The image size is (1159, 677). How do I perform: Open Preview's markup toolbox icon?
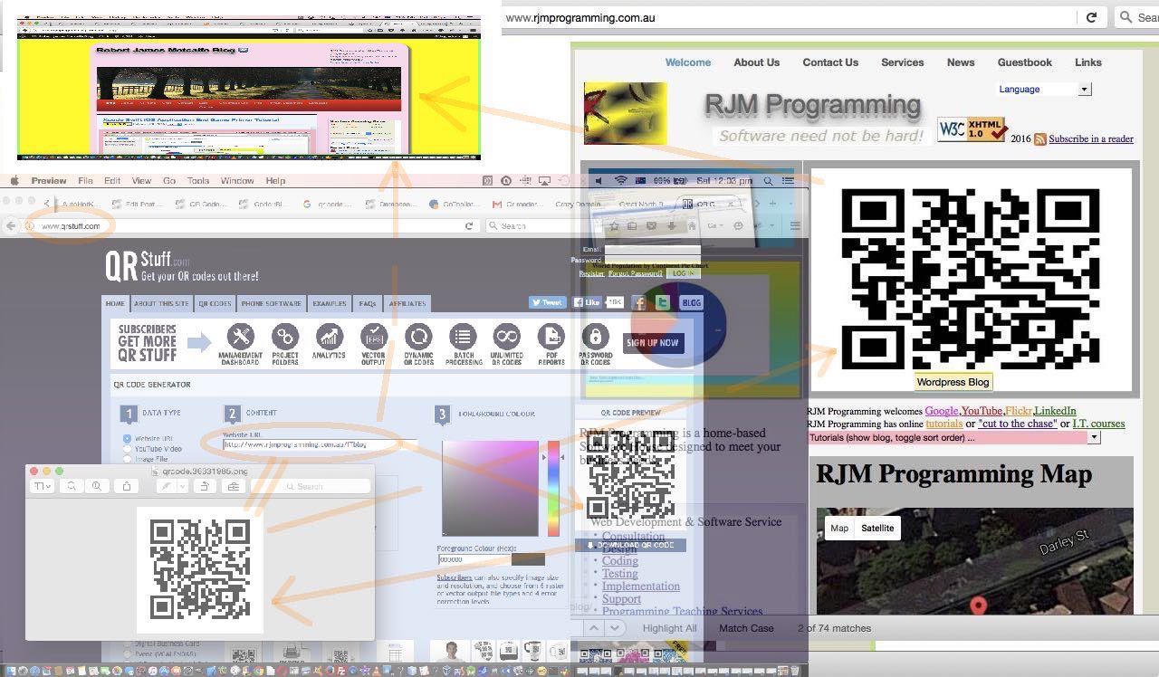coord(234,486)
